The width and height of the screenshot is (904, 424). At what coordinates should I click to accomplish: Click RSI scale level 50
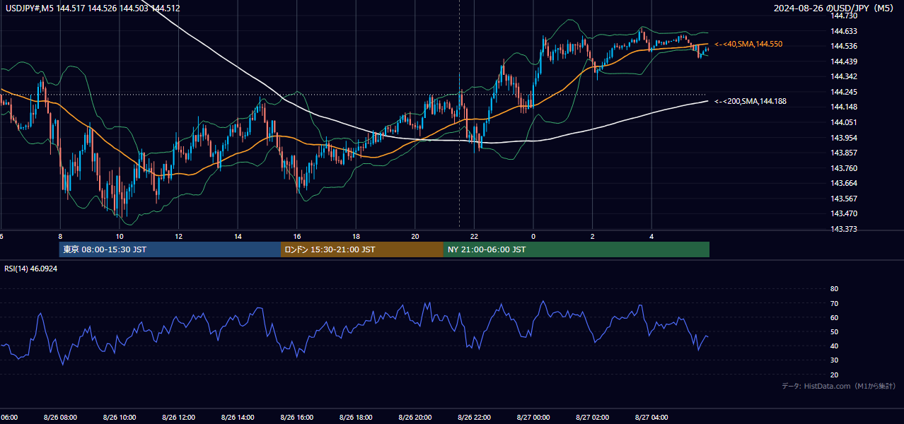834,331
